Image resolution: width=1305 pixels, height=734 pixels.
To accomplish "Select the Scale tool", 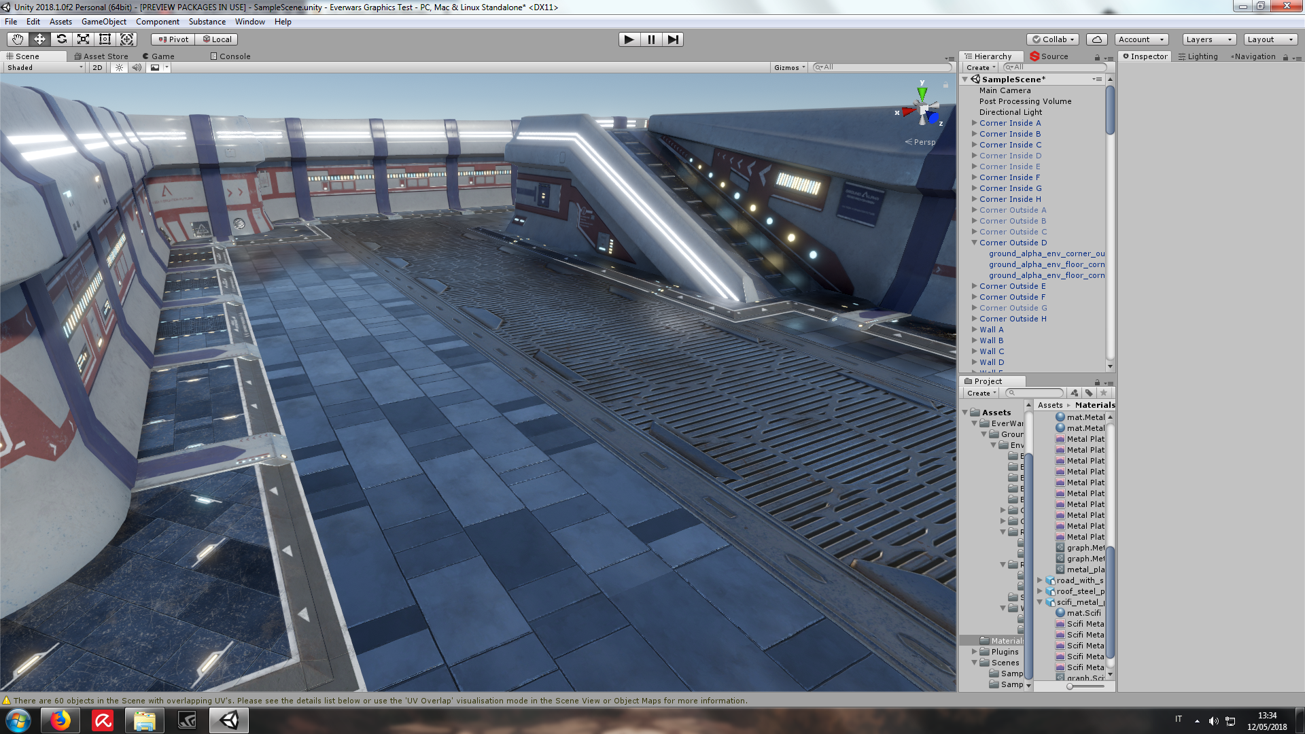I will coord(83,39).
